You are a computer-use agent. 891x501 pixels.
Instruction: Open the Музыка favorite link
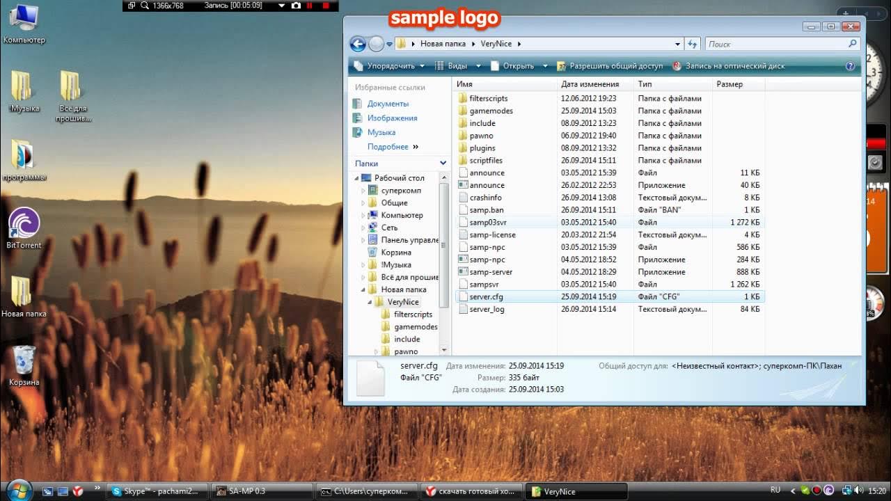381,132
